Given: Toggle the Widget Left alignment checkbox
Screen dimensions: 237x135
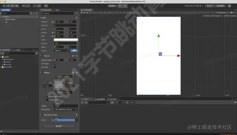Looking at the screenshot, I should (x=47, y=83).
